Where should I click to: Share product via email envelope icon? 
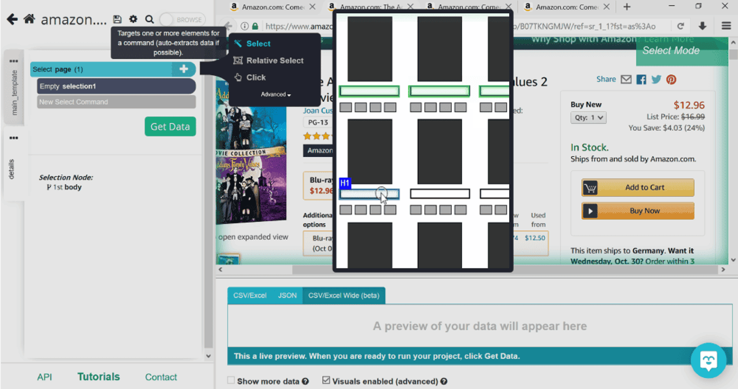pyautogui.click(x=626, y=79)
